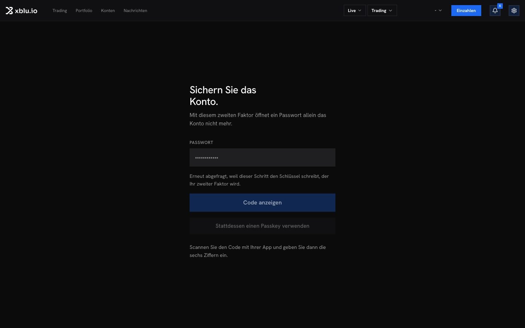This screenshot has height=328, width=525.
Task: Expand the Live mode dropdown
Action: (x=355, y=11)
